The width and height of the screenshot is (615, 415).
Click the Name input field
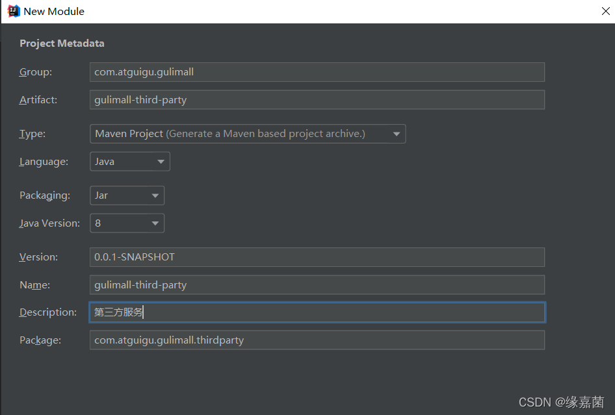click(x=317, y=285)
